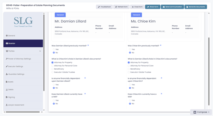Clear financially dependant upon Damian Lillard answer

[85, 78]
